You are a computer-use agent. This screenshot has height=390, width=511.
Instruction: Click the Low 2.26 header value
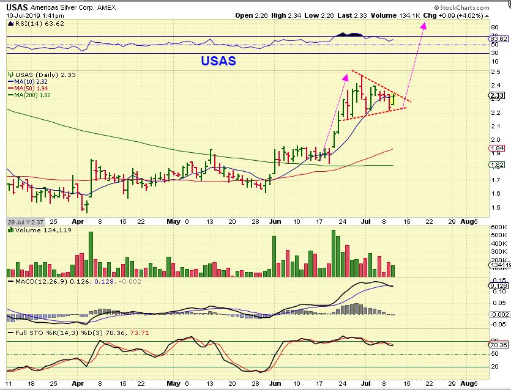[x=319, y=16]
